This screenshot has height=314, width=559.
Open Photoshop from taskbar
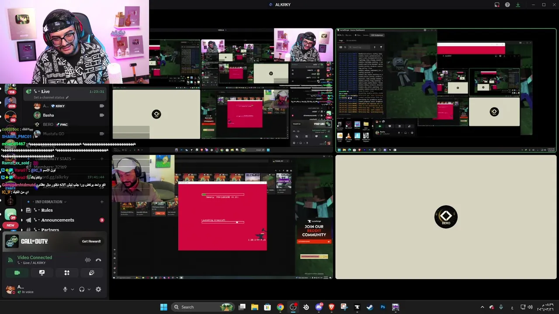coord(383,307)
